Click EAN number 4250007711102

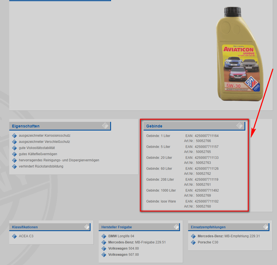point(207,201)
